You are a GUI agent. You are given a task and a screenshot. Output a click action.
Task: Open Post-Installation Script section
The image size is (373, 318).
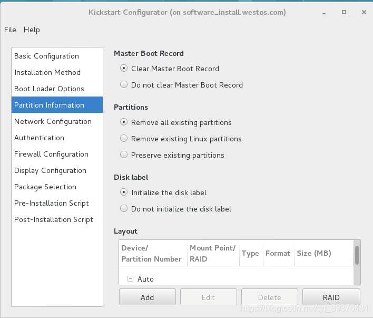pos(57,219)
